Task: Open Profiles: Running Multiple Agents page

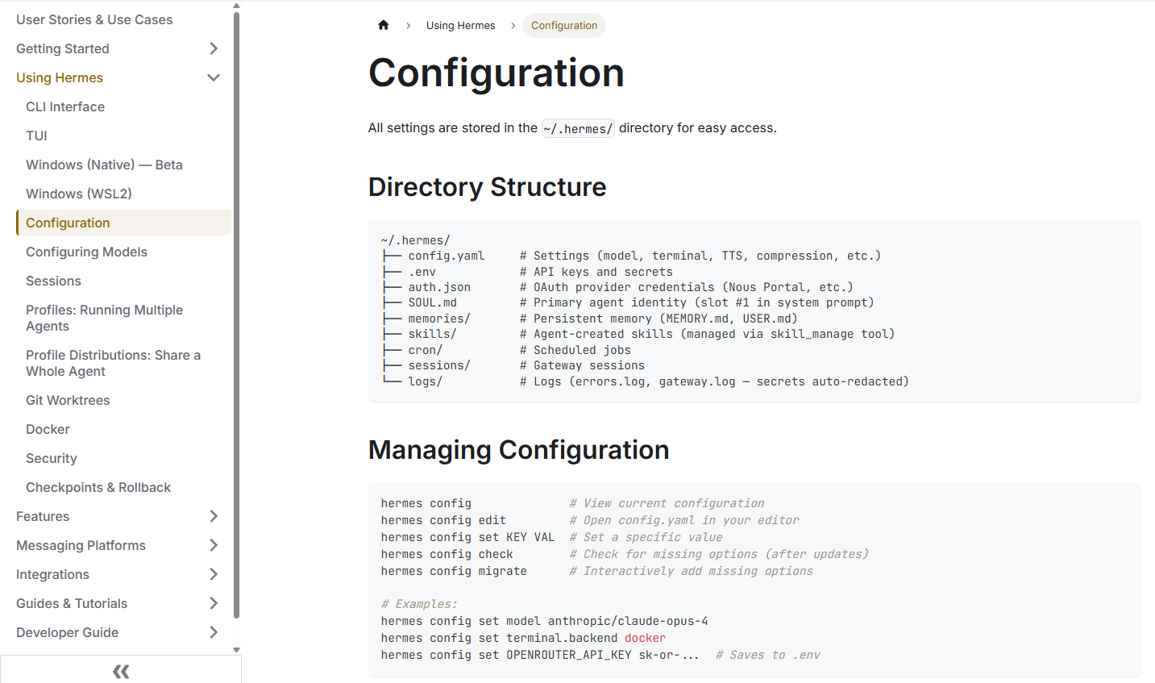Action: tap(104, 318)
